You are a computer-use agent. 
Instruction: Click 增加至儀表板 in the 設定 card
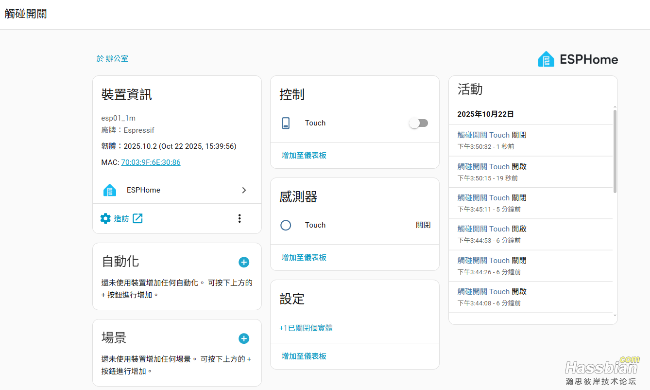(304, 356)
